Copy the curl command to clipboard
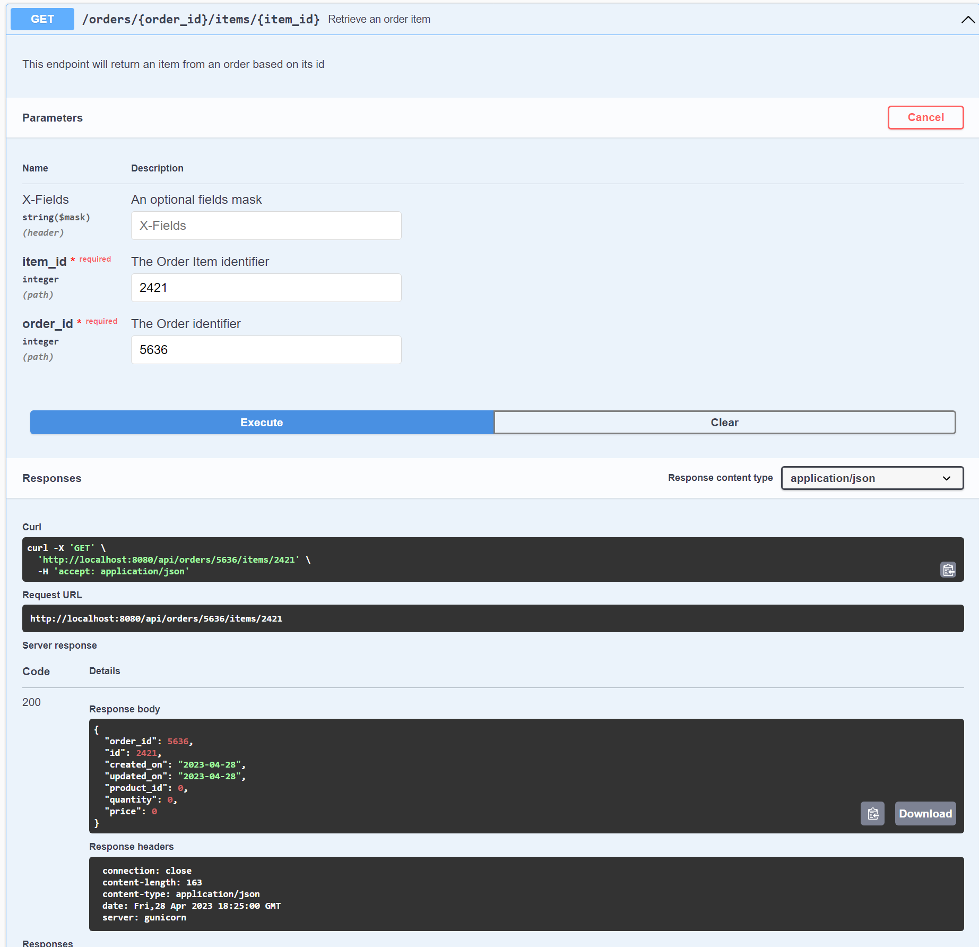The height and width of the screenshot is (947, 979). pyautogui.click(x=948, y=570)
